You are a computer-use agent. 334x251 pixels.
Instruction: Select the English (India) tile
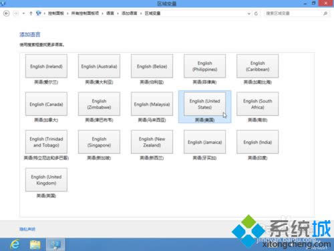[257, 142]
